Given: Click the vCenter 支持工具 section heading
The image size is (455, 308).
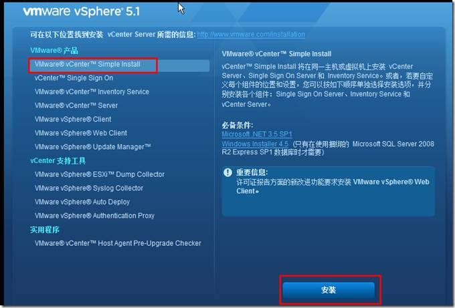Looking at the screenshot, I should [x=58, y=161].
